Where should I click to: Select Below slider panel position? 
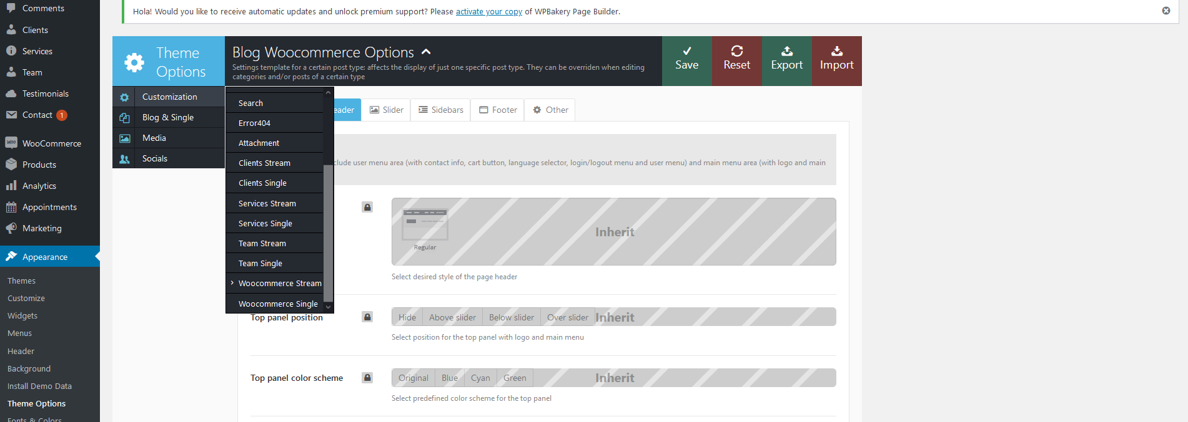pyautogui.click(x=512, y=317)
